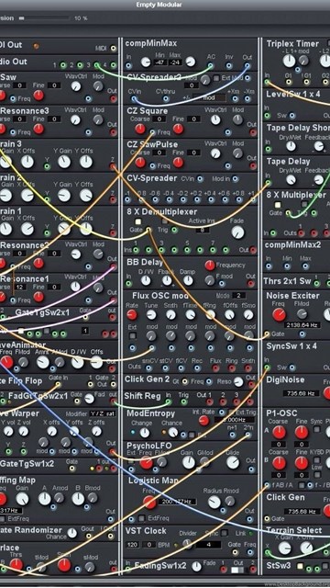330x588 pixels.
Task: Click the red Coarse knob on CZ Square
Action: 140,129
